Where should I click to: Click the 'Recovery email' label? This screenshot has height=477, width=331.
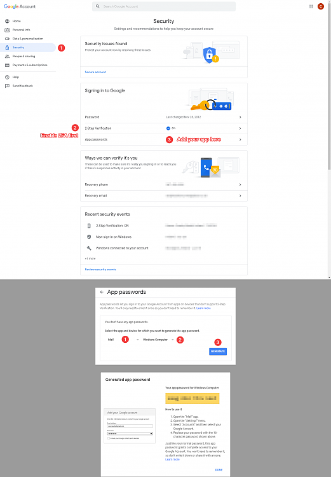pyautogui.click(x=96, y=196)
